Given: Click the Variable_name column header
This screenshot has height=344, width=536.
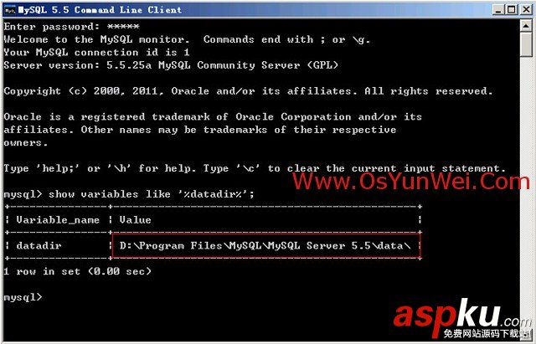Looking at the screenshot, I should (x=58, y=220).
